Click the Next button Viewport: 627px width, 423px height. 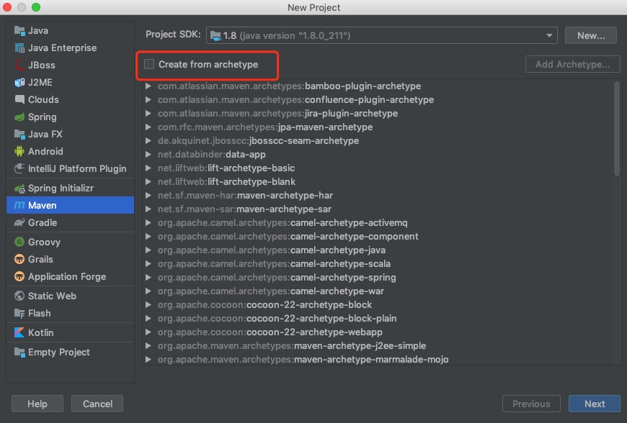(x=595, y=404)
